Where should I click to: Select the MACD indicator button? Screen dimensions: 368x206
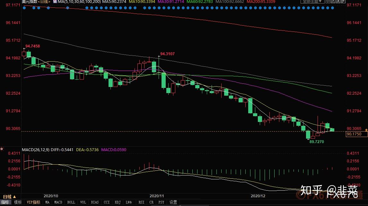click(58, 202)
